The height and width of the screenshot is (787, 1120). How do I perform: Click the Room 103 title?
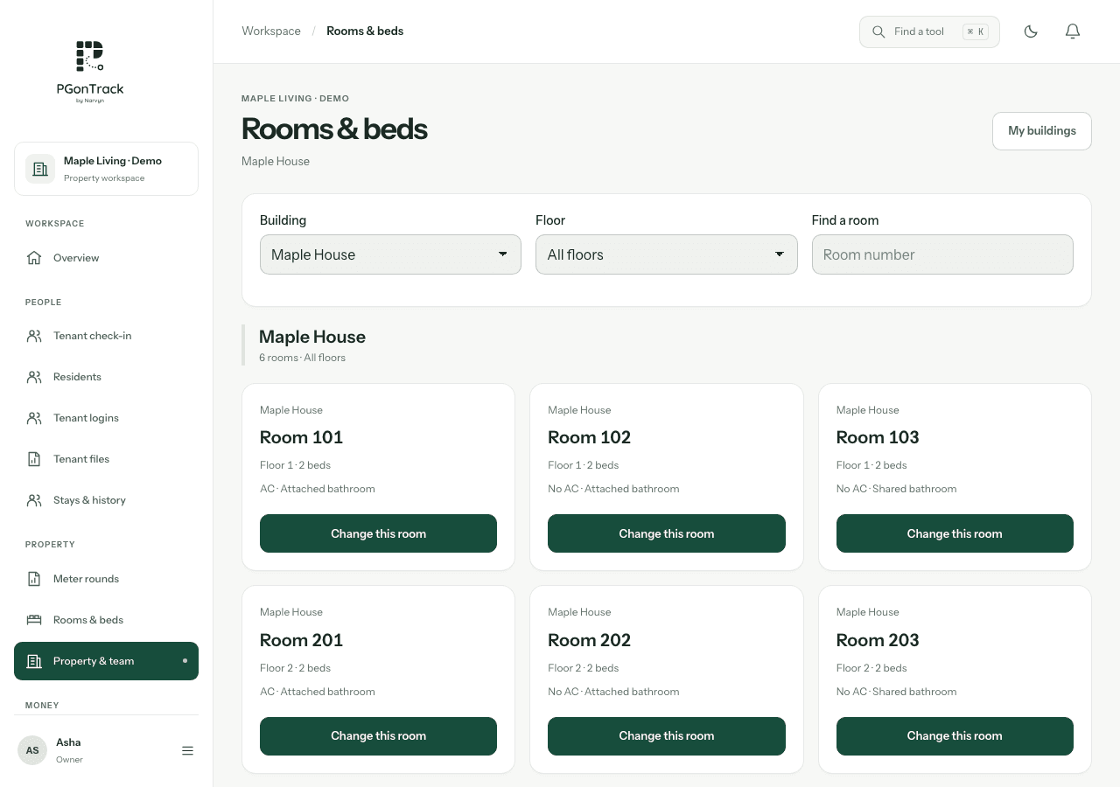click(878, 437)
